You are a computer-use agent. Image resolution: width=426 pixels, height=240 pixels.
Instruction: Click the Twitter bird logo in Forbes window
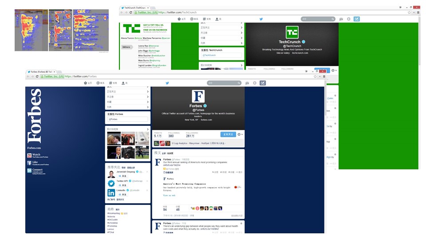click(167, 83)
